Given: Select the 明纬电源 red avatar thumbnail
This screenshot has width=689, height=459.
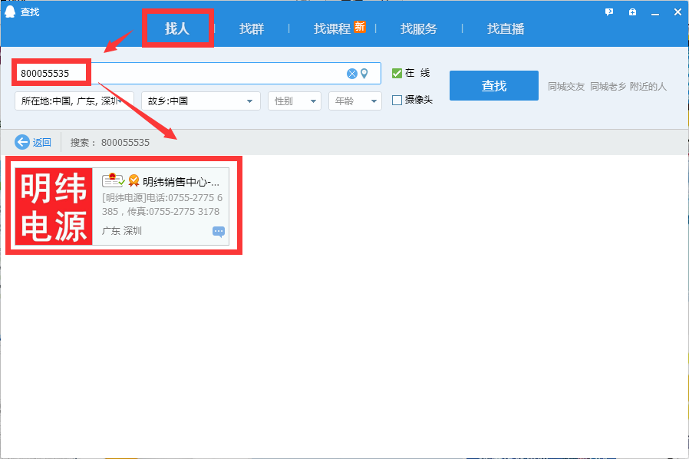Looking at the screenshot, I should point(53,206).
